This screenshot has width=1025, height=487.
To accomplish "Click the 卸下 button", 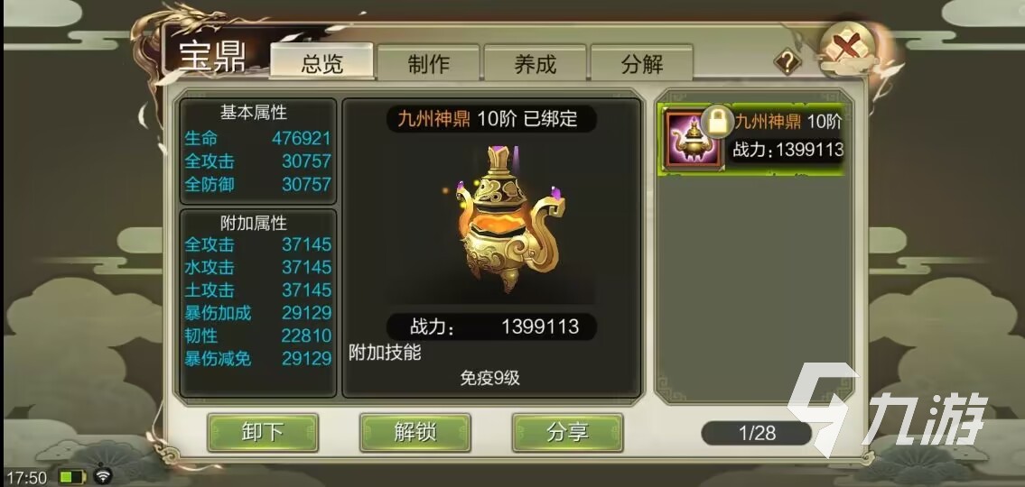I will pos(263,432).
